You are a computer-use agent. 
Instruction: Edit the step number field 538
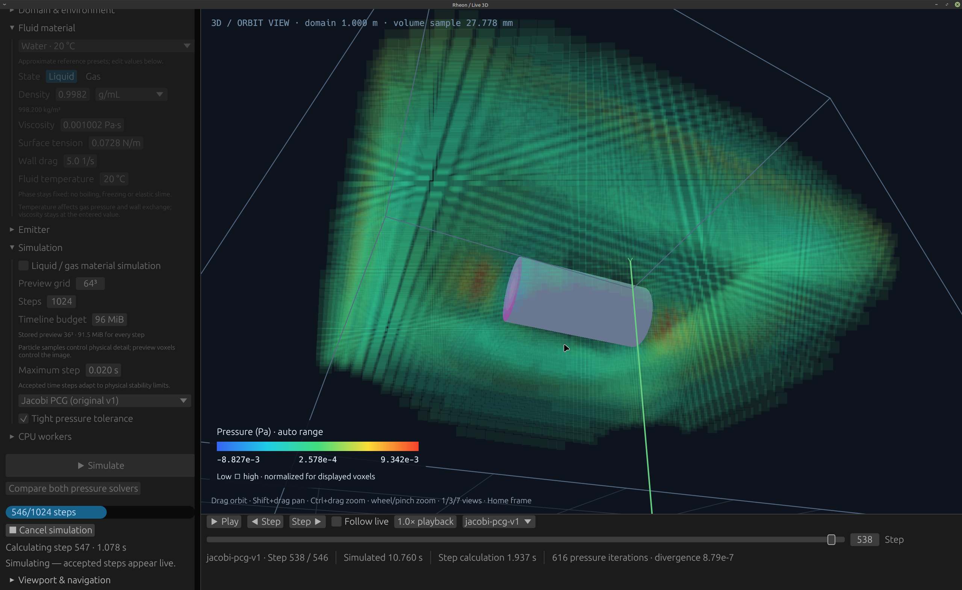(x=864, y=539)
